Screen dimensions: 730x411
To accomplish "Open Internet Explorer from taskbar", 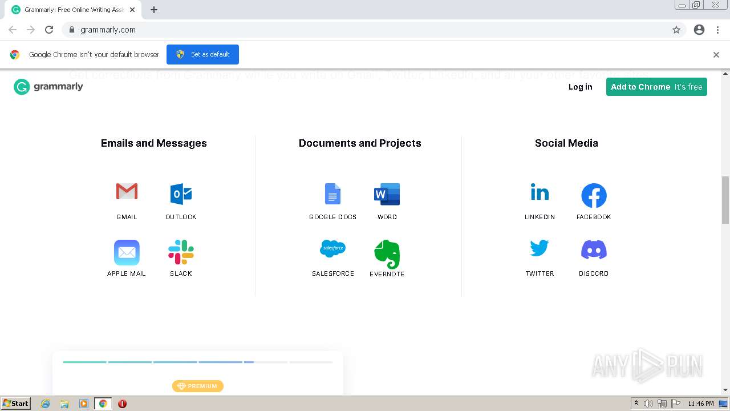I will point(46,404).
